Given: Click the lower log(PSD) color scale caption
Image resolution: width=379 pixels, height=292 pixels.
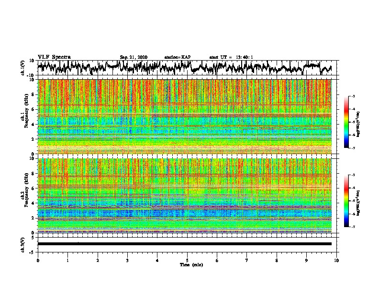Looking at the screenshot, I should [358, 203].
